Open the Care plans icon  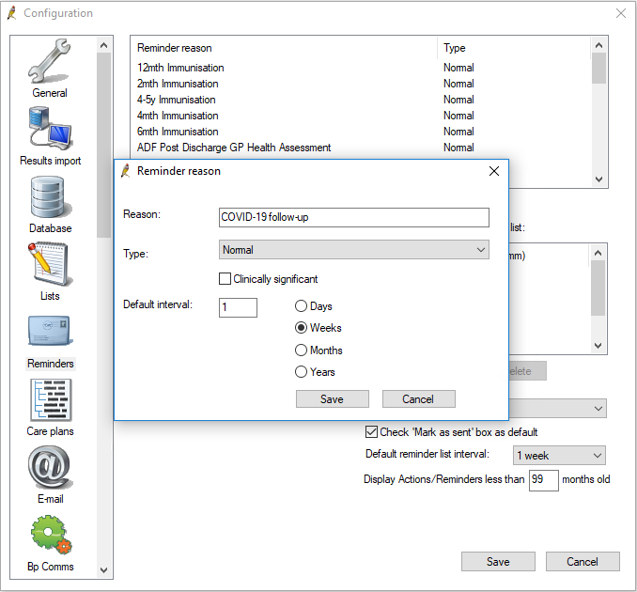[50, 400]
